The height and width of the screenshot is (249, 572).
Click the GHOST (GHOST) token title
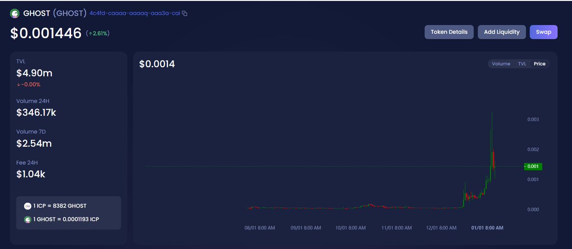click(55, 13)
